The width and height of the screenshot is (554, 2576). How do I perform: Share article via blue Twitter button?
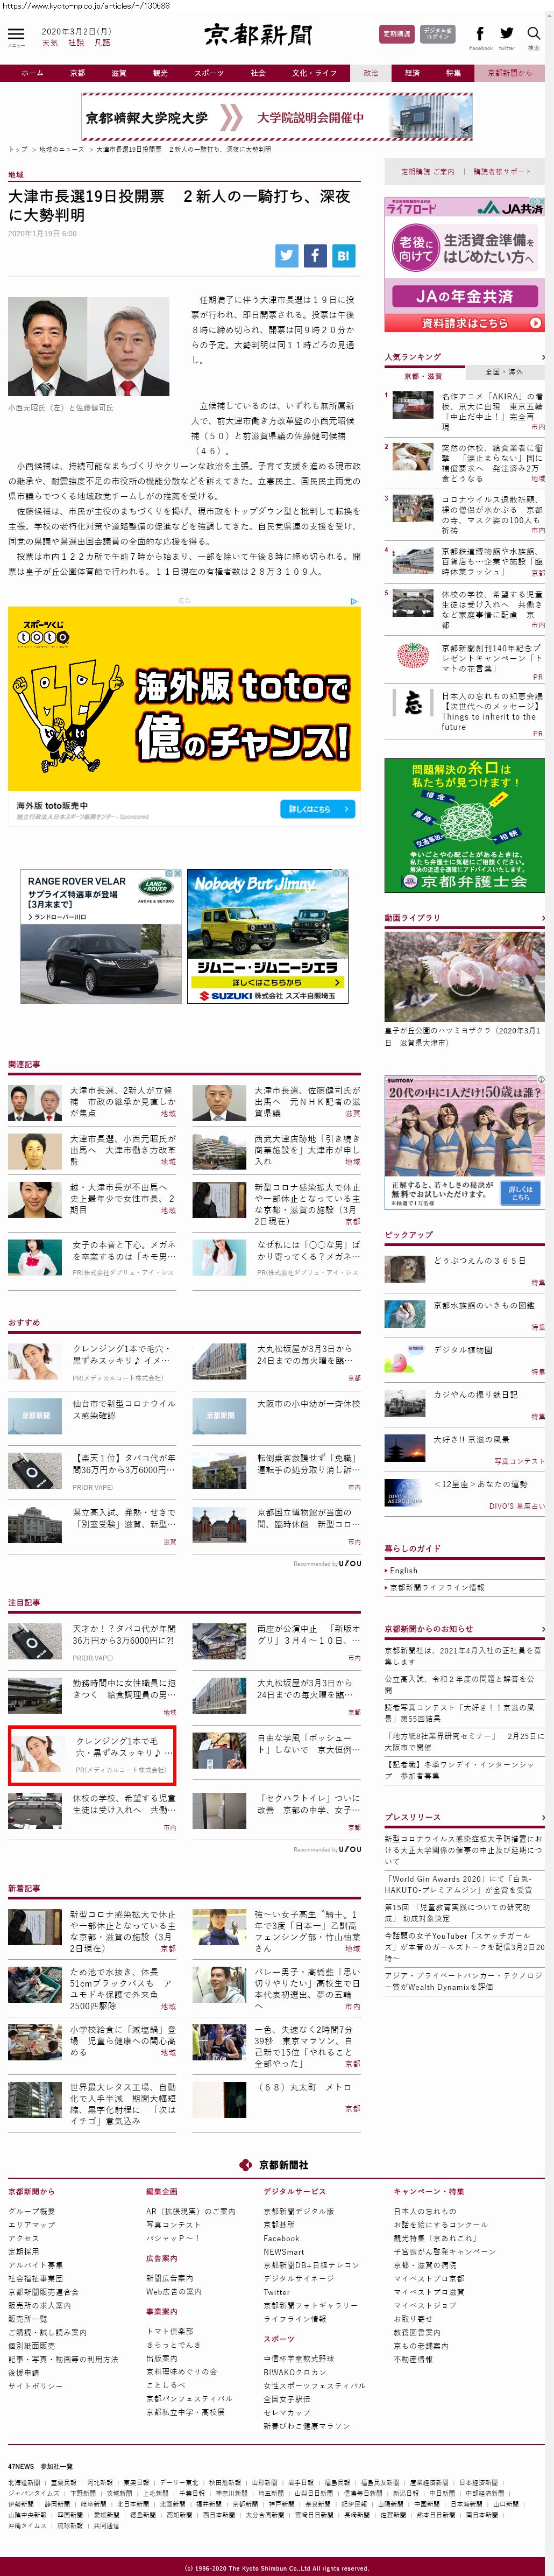(287, 255)
